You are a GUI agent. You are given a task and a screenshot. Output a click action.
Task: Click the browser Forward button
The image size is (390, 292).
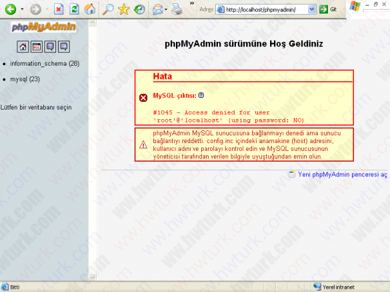click(x=35, y=10)
